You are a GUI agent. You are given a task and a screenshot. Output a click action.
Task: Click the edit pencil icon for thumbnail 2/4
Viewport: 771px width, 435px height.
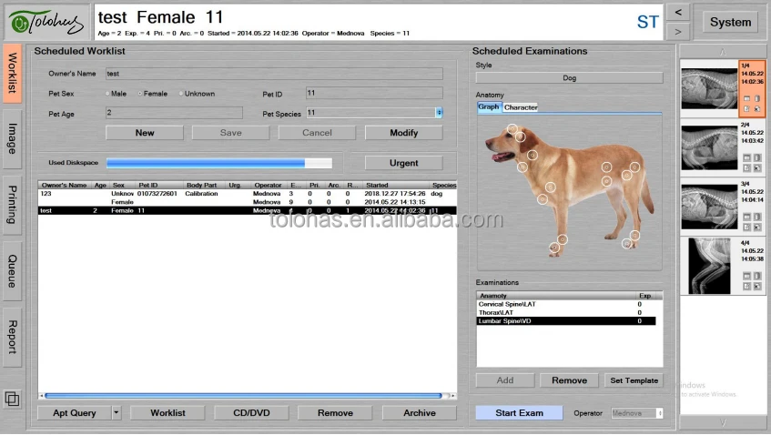coord(746,168)
